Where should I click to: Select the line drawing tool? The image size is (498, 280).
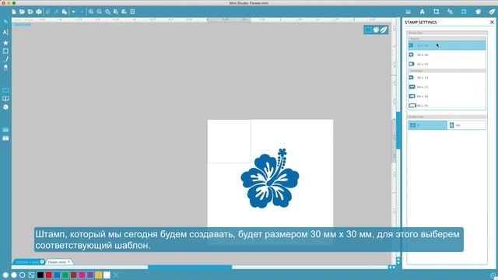[5, 59]
